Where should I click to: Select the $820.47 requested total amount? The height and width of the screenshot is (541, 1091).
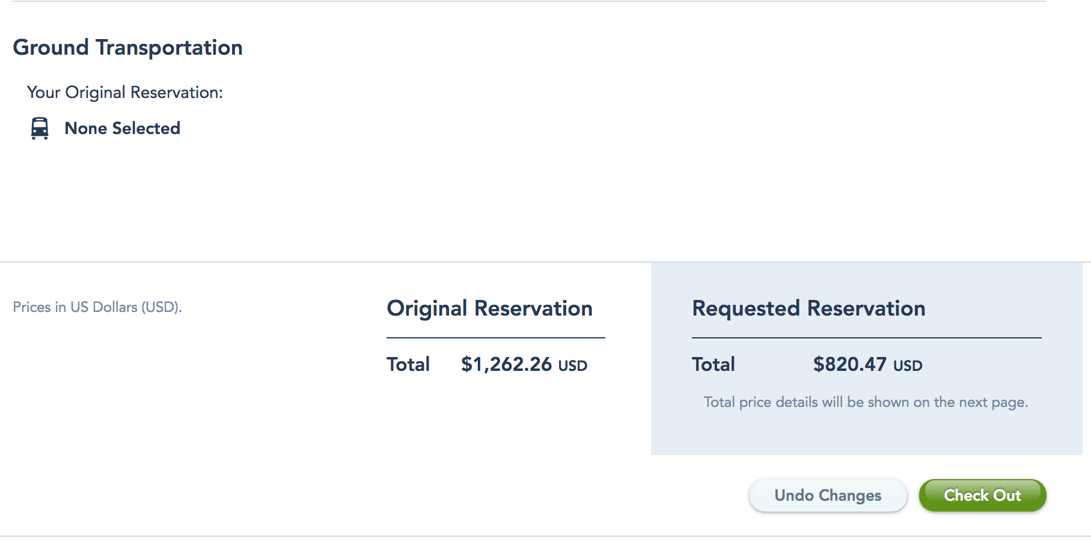point(849,364)
